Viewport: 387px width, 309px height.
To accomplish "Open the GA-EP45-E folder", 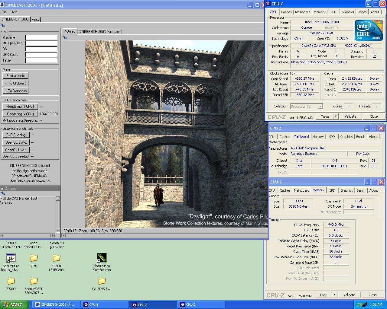I will [x=102, y=281].
